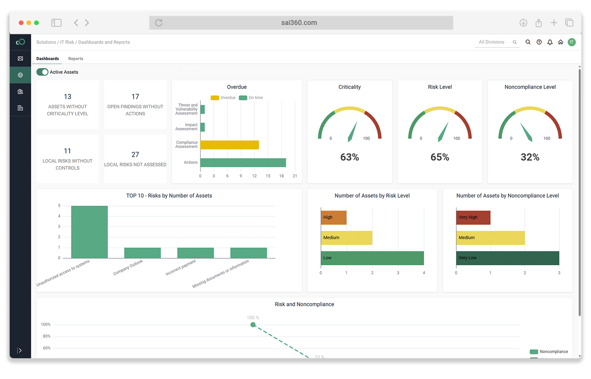The height and width of the screenshot is (379, 591).
Task: Expand the sidebar with arrow button
Action: click(20, 350)
